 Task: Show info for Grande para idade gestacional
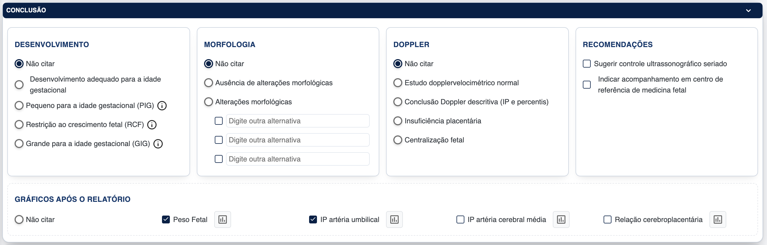[158, 144]
